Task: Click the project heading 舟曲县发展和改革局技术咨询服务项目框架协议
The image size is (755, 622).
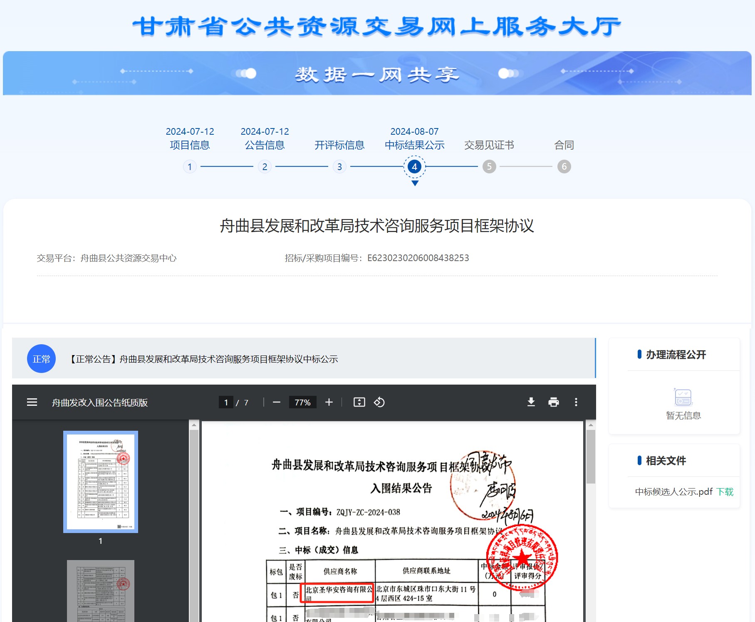Action: point(377,226)
